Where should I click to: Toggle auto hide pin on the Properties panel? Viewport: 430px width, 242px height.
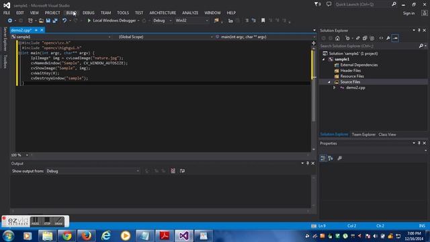[x=419, y=143]
